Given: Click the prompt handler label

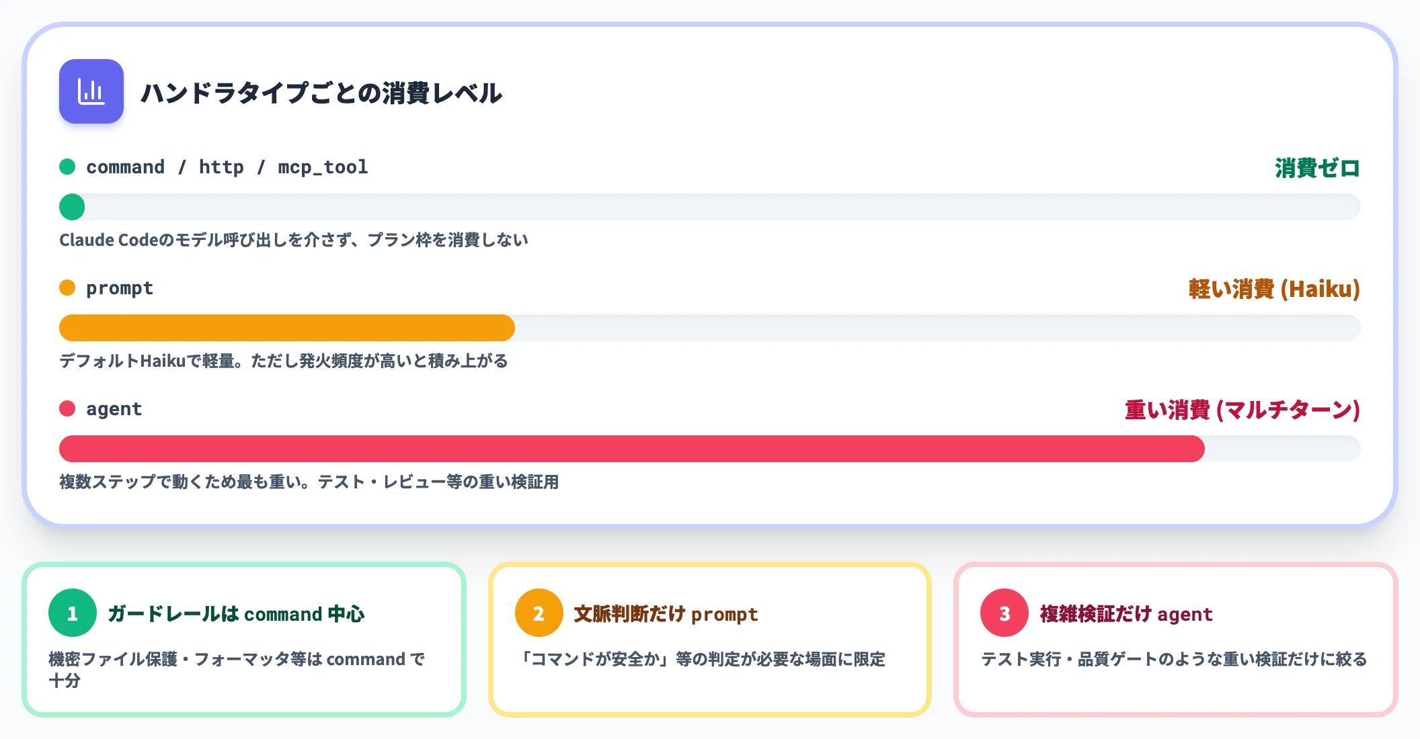Looking at the screenshot, I should pyautogui.click(x=120, y=288).
